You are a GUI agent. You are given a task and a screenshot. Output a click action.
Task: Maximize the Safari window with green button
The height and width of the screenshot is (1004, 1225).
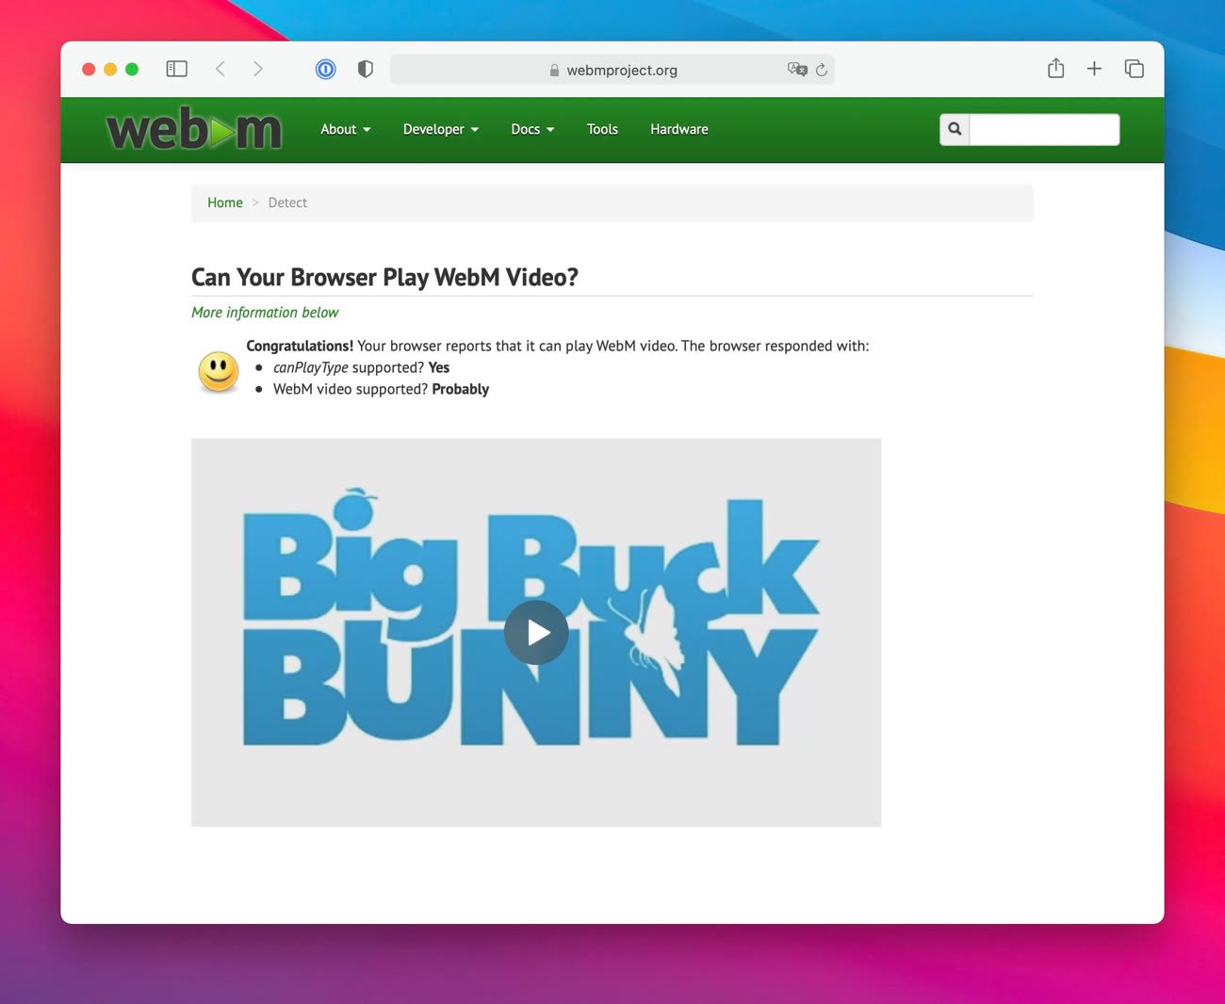(132, 69)
